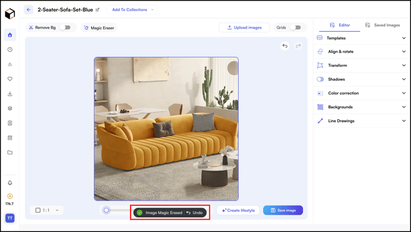411x232 pixels.
Task: Click the Line Drawings section icon
Action: [x=320, y=121]
